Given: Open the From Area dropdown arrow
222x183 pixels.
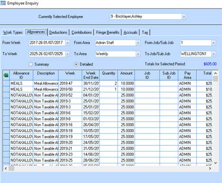Looking at the screenshot, I should tap(138, 43).
